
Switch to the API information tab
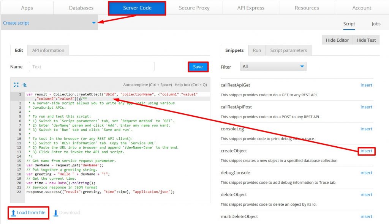(48, 50)
